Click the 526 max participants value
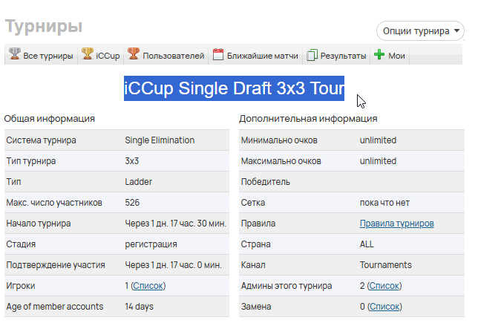This screenshot has width=478, height=326. pos(132,203)
